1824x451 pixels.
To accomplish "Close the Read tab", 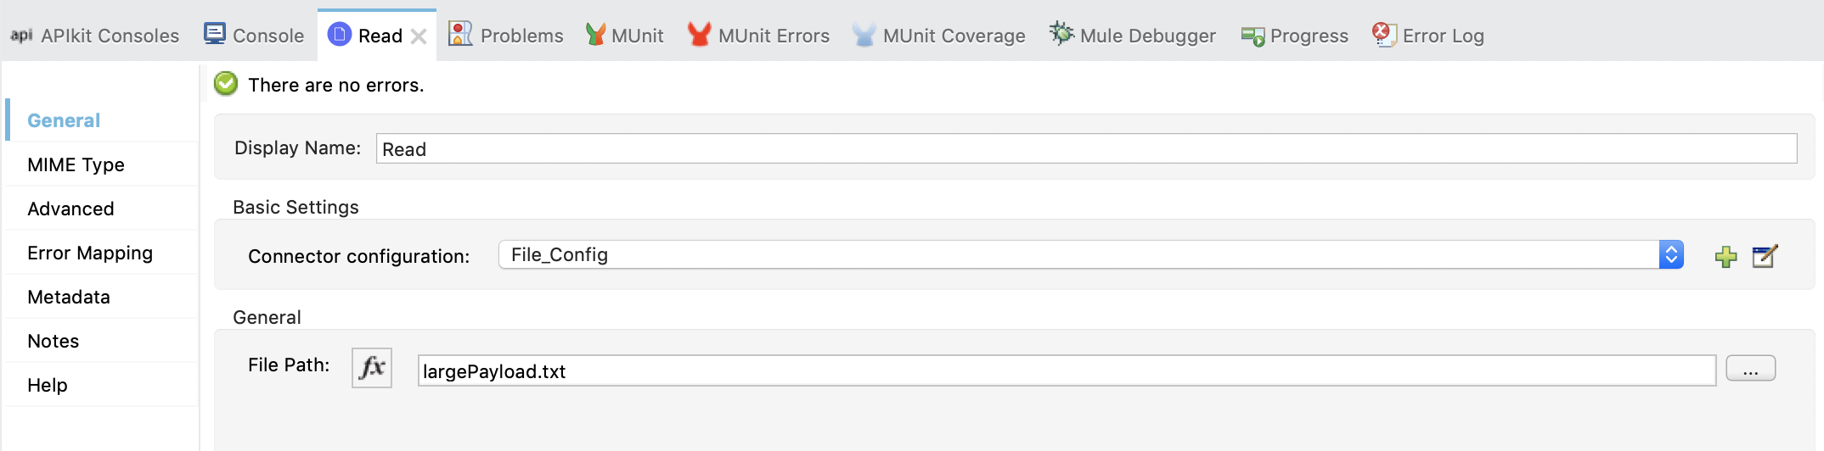I will click(419, 36).
